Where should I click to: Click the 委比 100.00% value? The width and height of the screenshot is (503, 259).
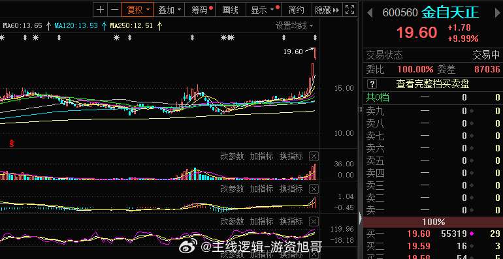pyautogui.click(x=415, y=69)
